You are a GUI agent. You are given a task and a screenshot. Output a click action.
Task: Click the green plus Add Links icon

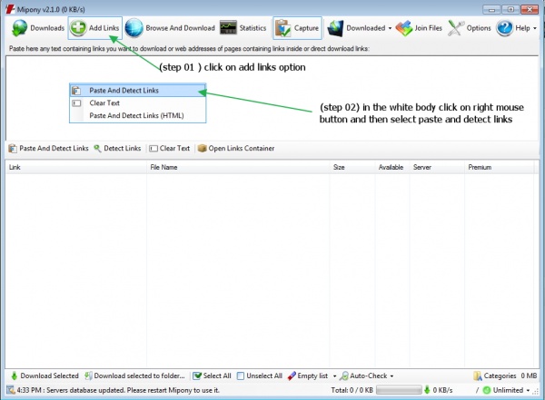pyautogui.click(x=78, y=27)
